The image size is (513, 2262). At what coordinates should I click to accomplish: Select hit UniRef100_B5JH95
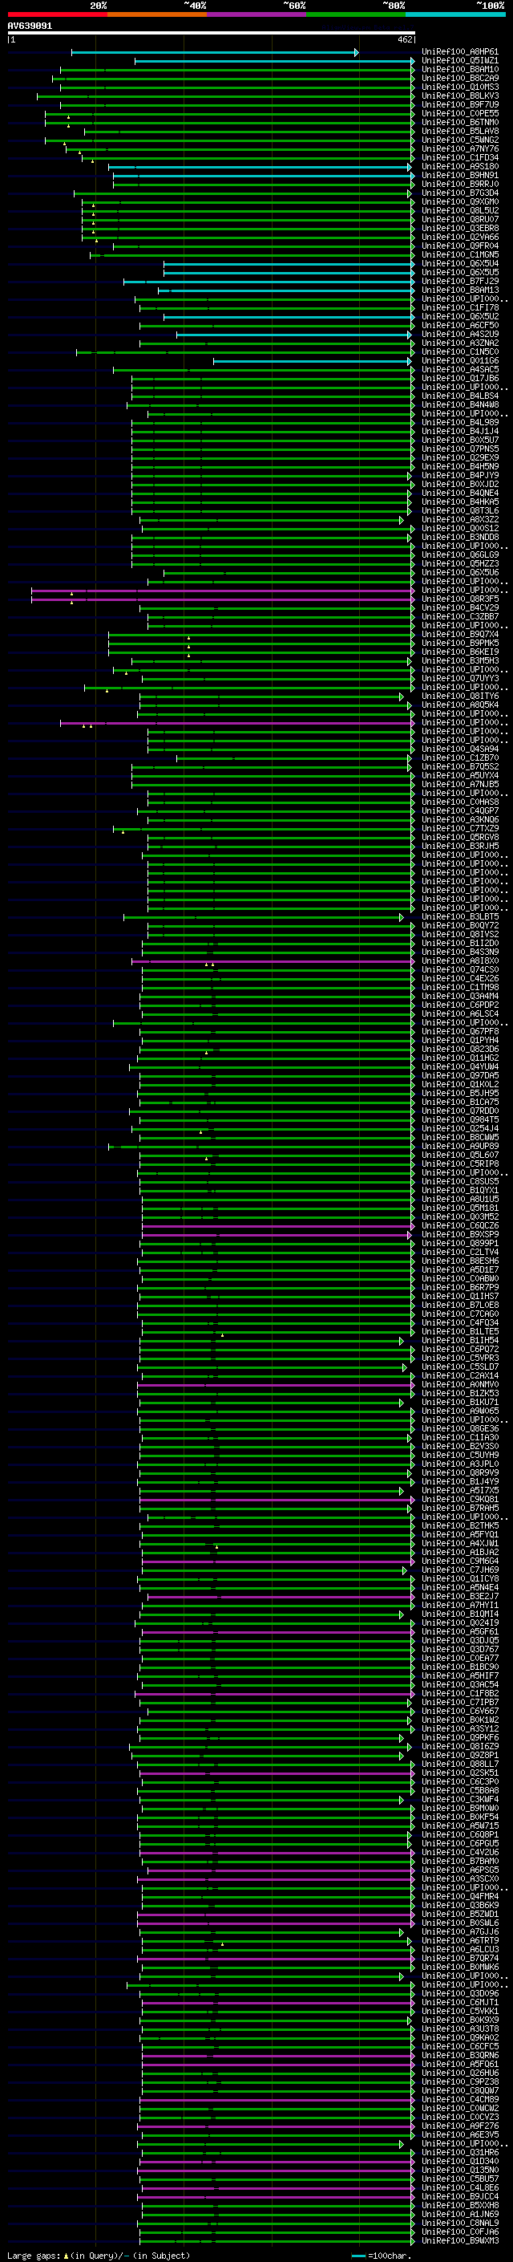(x=460, y=1094)
